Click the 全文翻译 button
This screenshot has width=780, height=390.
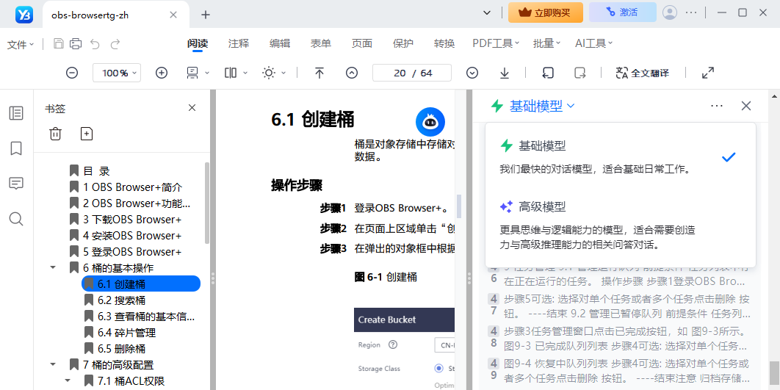click(x=642, y=73)
